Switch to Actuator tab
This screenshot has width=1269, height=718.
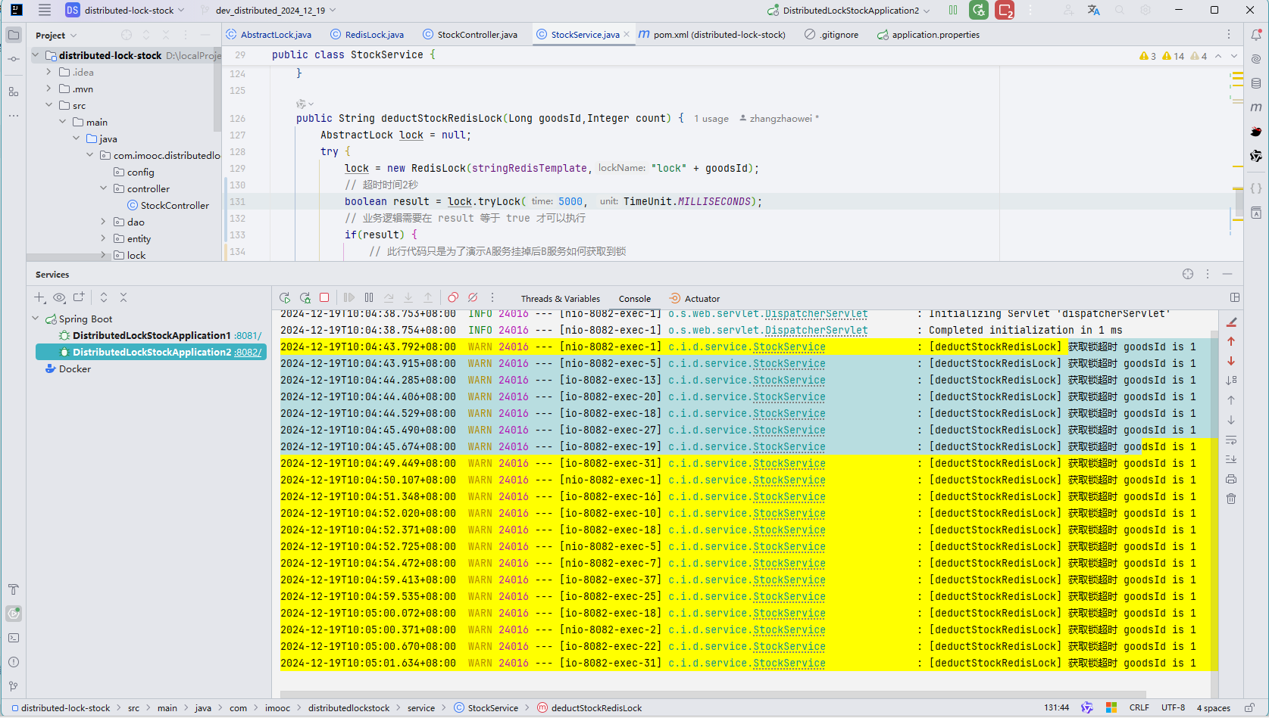pos(695,299)
